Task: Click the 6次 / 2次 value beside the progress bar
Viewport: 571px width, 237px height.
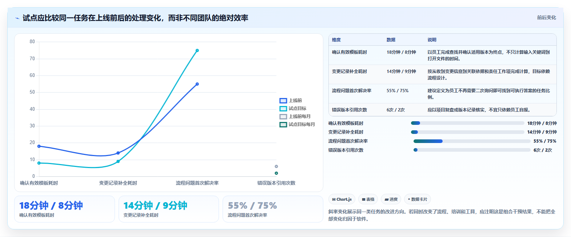Action: click(543, 150)
